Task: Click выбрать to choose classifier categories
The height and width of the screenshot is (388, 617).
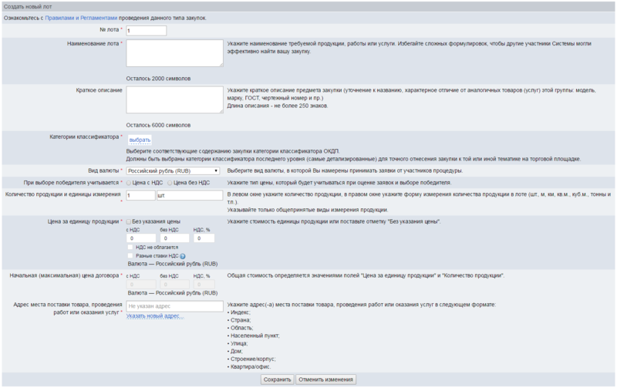Action: coord(140,140)
